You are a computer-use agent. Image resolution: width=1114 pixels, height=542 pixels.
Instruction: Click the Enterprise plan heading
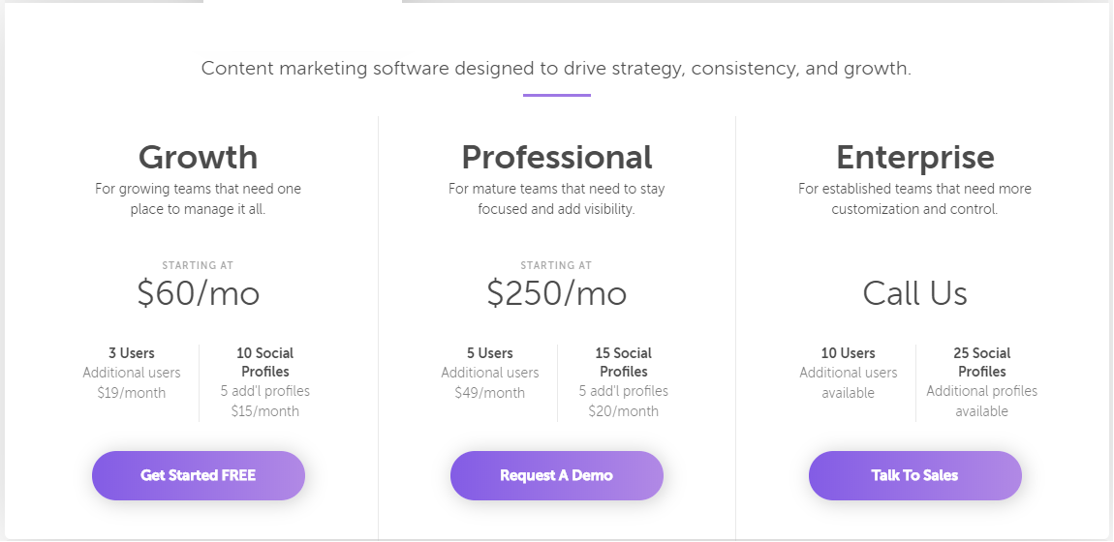coord(914,157)
